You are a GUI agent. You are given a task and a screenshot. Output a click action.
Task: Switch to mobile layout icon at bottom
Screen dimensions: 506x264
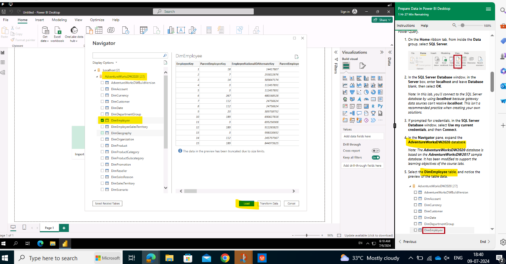pyautogui.click(x=25, y=227)
